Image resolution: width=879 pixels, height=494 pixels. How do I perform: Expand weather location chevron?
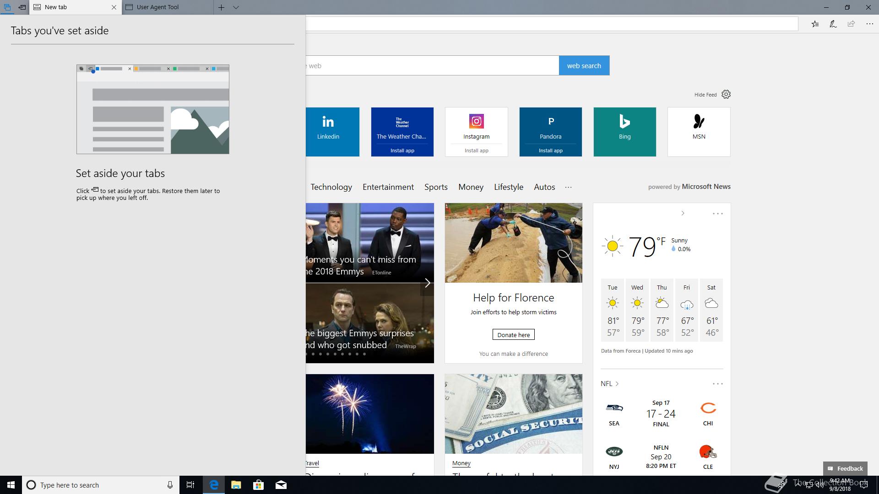(683, 213)
